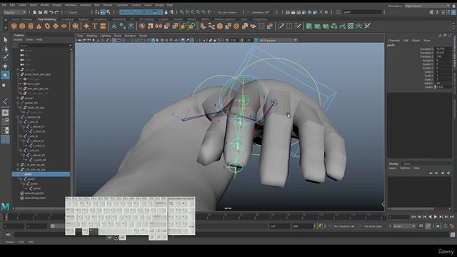Switch to single-pane layout button
Screen dimensions: 457x257
click(5, 113)
